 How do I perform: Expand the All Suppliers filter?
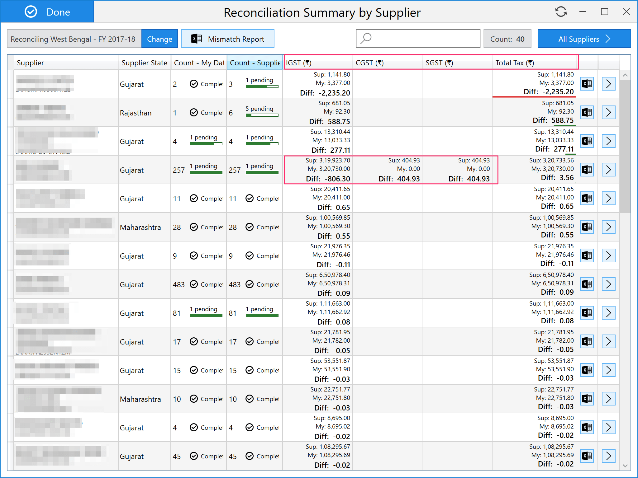click(x=584, y=39)
